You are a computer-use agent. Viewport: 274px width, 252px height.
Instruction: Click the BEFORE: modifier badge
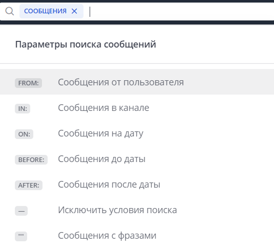(x=31, y=160)
